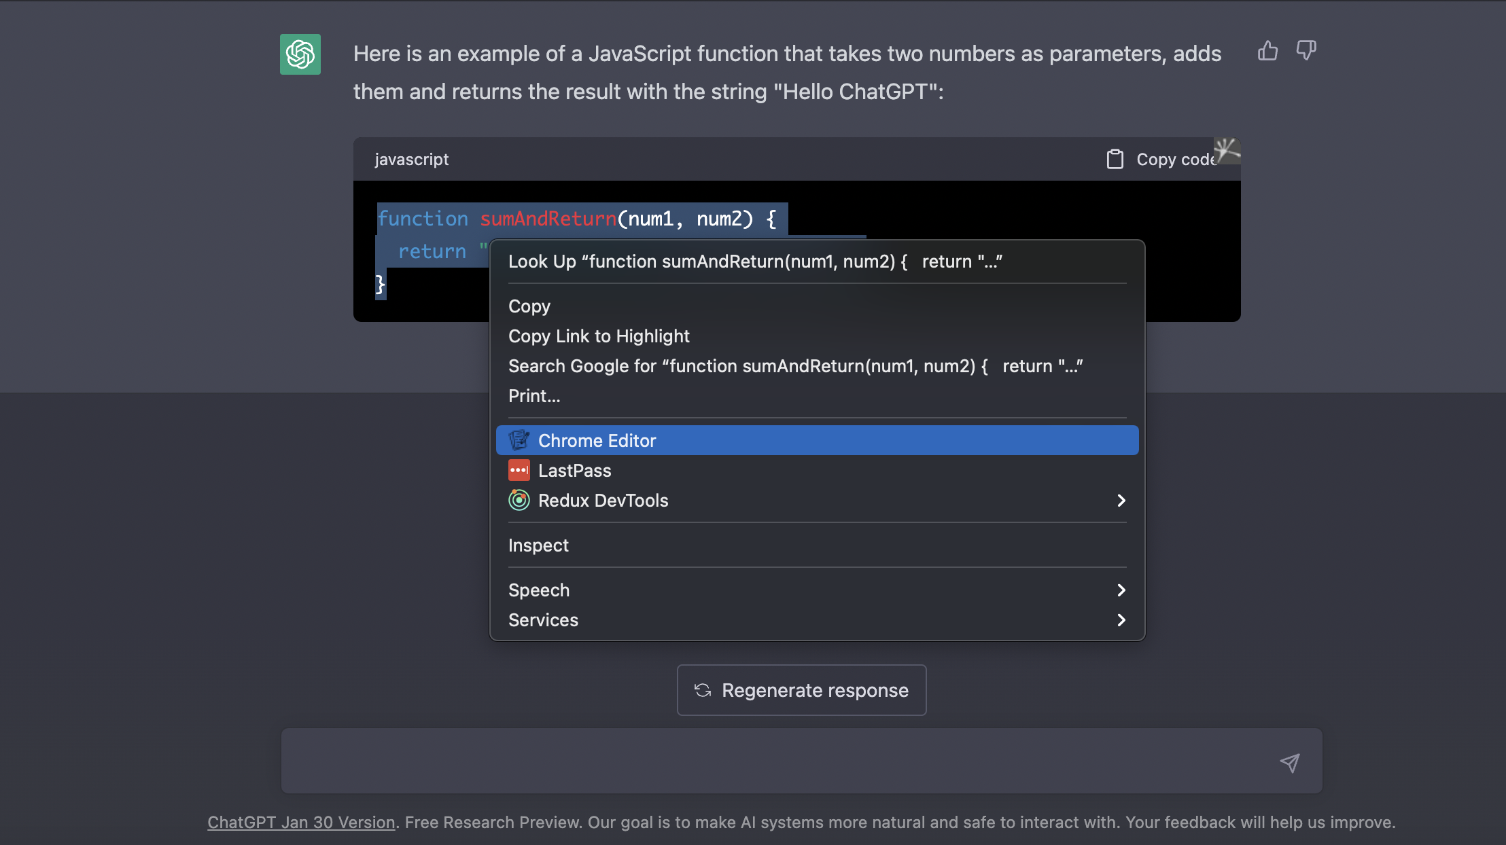Choose Copy Link to Highlight
The width and height of the screenshot is (1506, 845).
[x=599, y=336]
